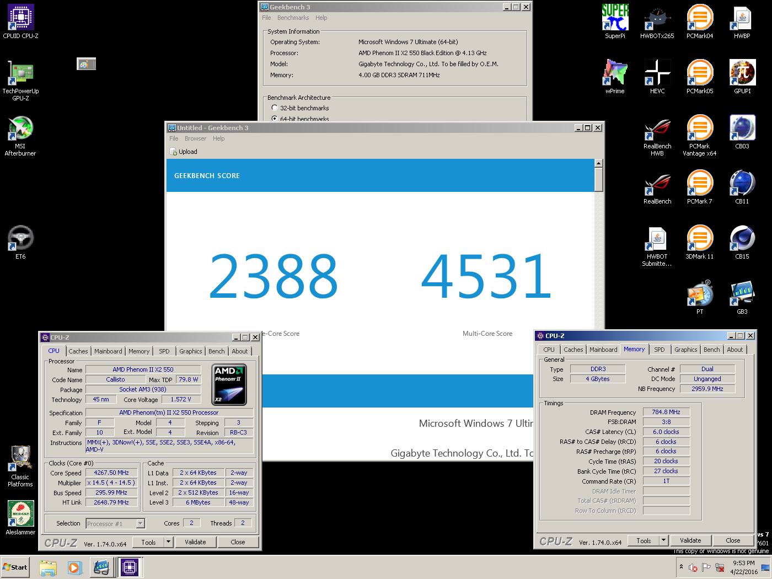Click the Geekbench results scrollbar thumb
Viewport: 772px width, 579px height.
click(x=599, y=179)
